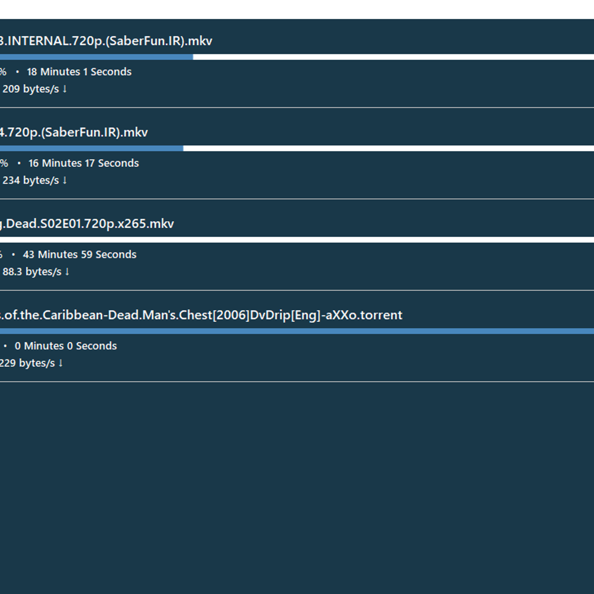This screenshot has width=594, height=594.
Task: Click the empty progress bar of Dead.S02E01
Action: click(297, 240)
